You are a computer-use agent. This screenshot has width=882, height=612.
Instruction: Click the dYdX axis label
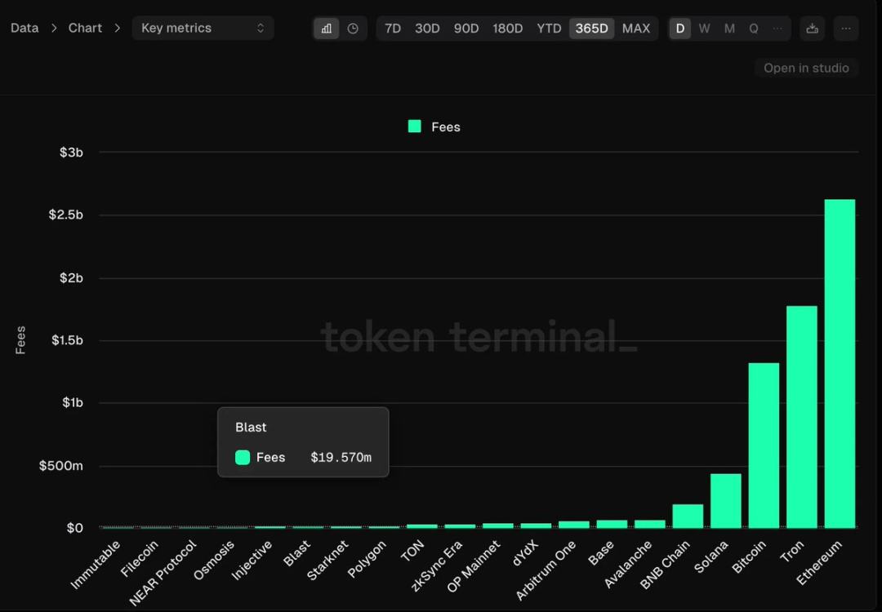pos(526,552)
